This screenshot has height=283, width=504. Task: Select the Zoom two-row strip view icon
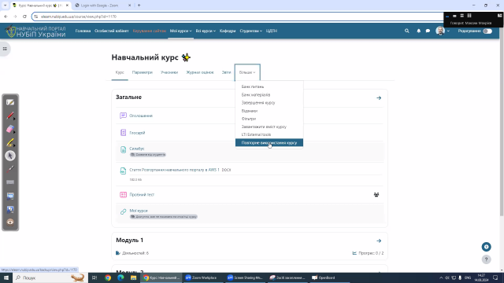[x=462, y=16]
